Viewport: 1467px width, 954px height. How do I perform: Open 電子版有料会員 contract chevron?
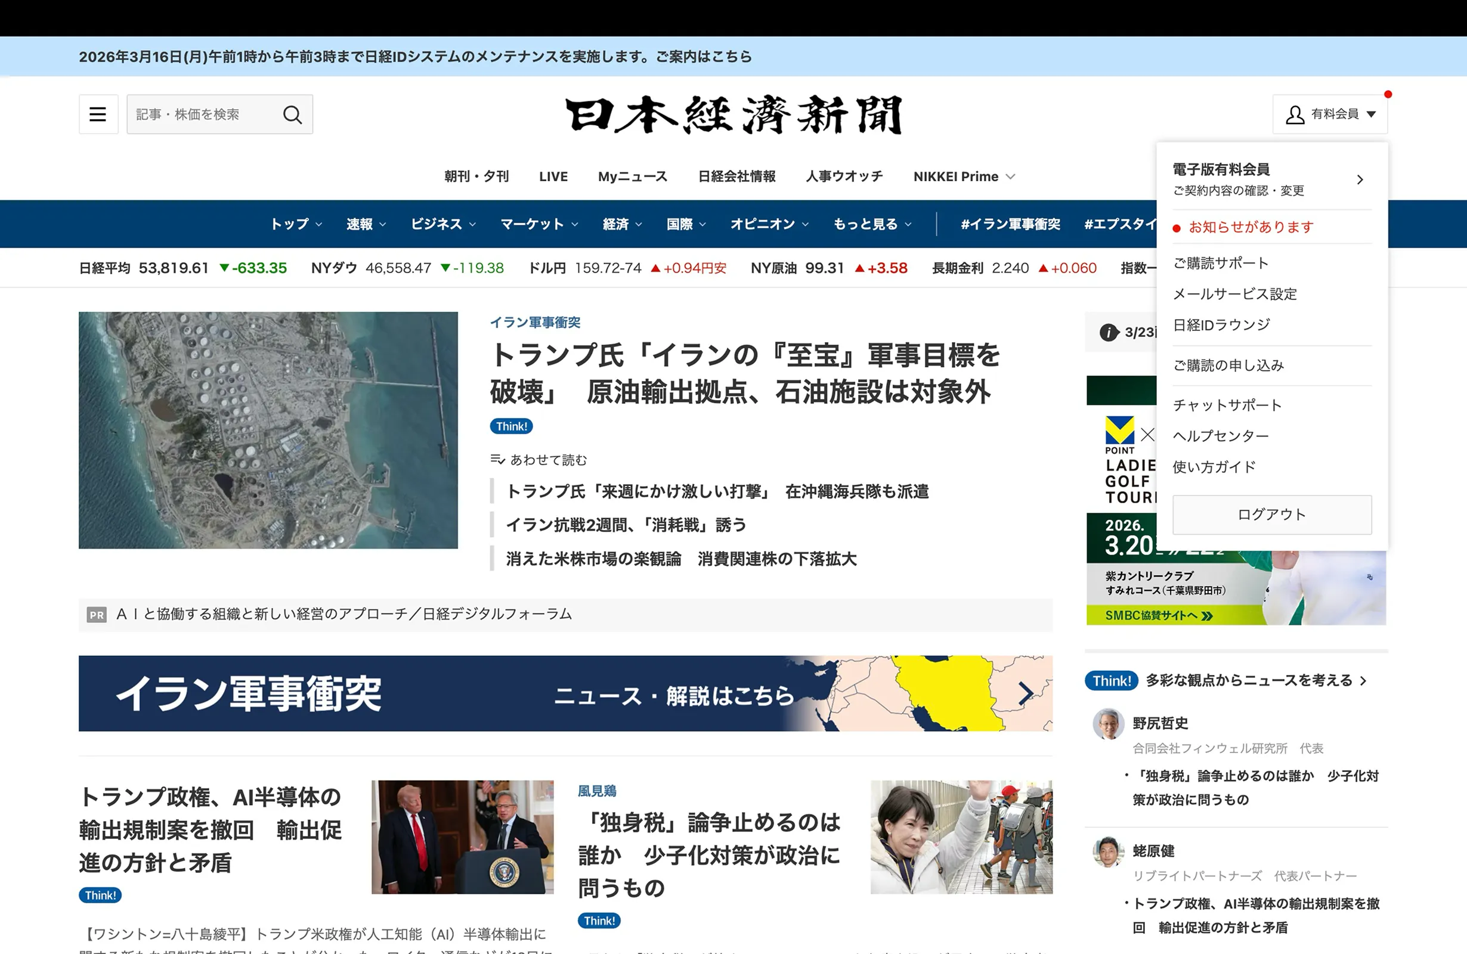pos(1360,179)
